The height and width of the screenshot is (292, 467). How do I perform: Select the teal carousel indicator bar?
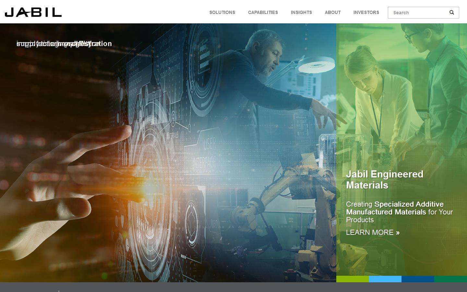pos(451,279)
